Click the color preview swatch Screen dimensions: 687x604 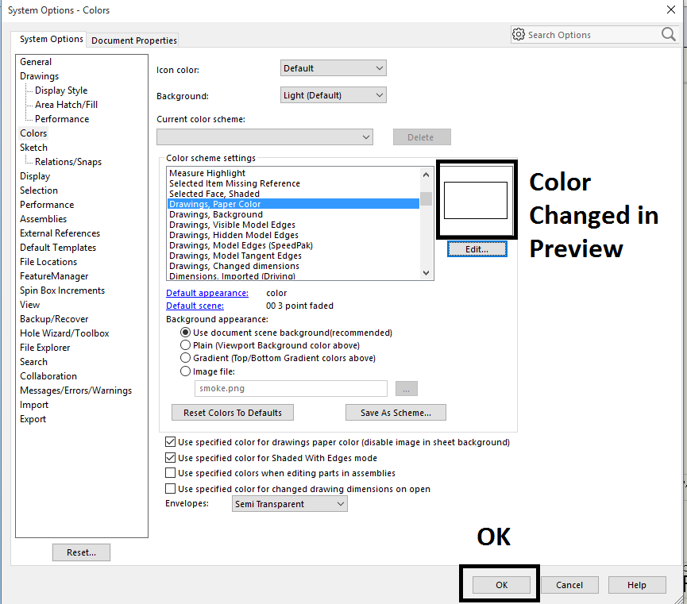coord(477,199)
